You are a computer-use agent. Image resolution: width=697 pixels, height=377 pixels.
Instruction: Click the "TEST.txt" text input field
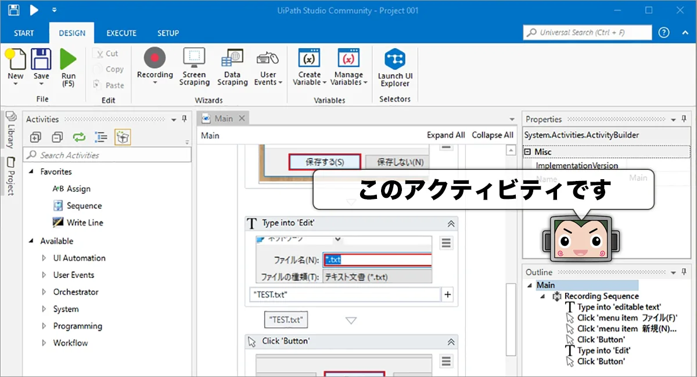[x=346, y=295]
